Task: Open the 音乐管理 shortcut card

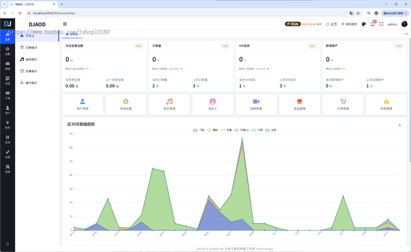Action: (x=169, y=104)
